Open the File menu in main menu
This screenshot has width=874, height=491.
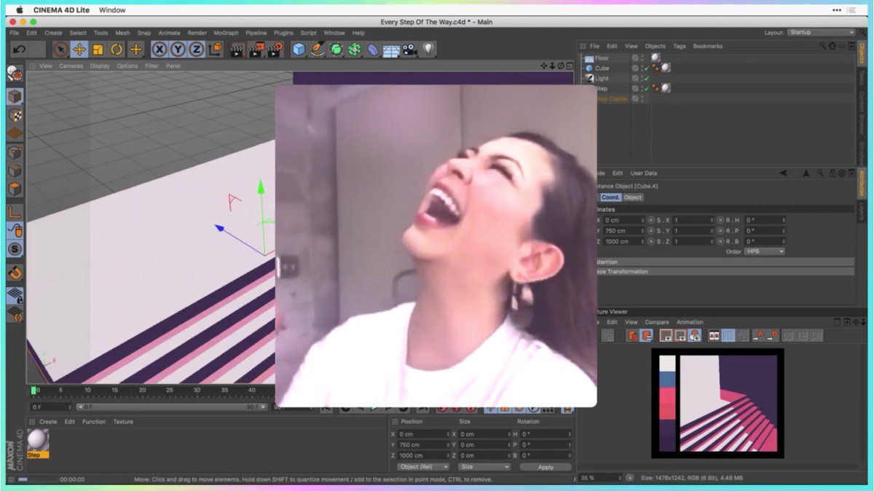click(x=14, y=33)
